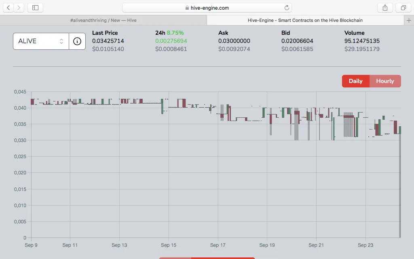Open the ALIVE token dropdown
The height and width of the screenshot is (259, 414).
click(41, 41)
